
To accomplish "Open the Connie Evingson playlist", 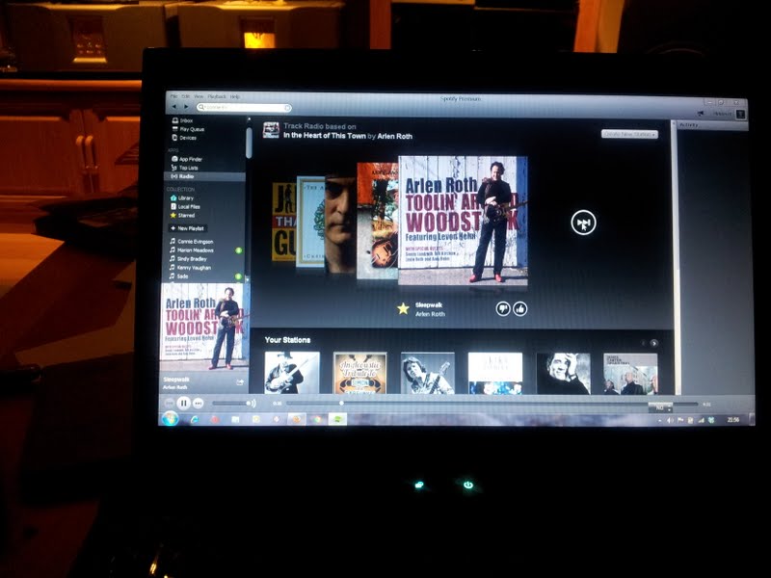I will [x=192, y=242].
